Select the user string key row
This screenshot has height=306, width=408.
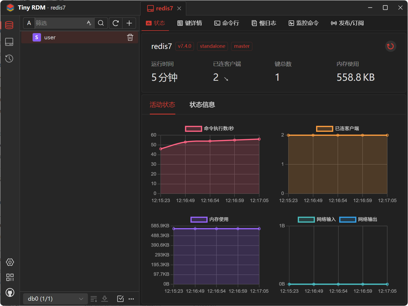tap(79, 37)
